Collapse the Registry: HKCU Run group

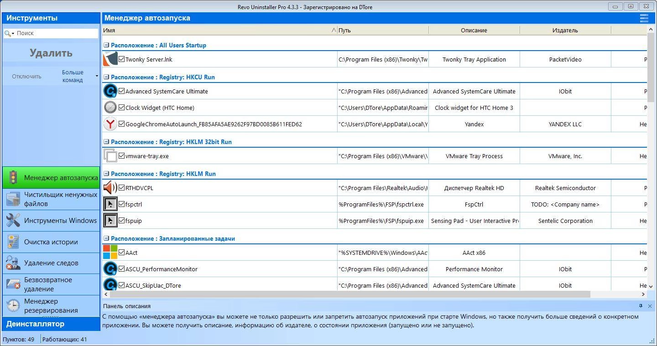click(106, 77)
